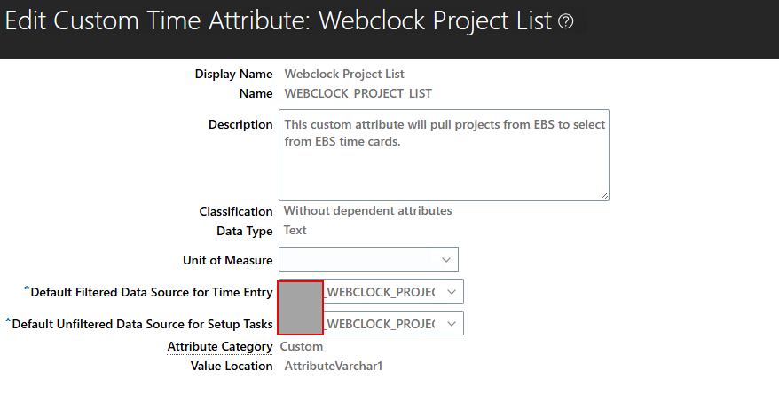The image size is (779, 418).
Task: Click the underlined Attribute Category label
Action: coord(219,346)
